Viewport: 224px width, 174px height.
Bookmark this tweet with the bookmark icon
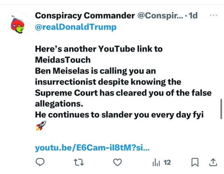[195, 162]
